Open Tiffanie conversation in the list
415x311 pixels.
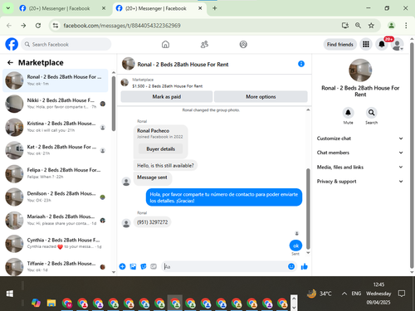coord(56,266)
